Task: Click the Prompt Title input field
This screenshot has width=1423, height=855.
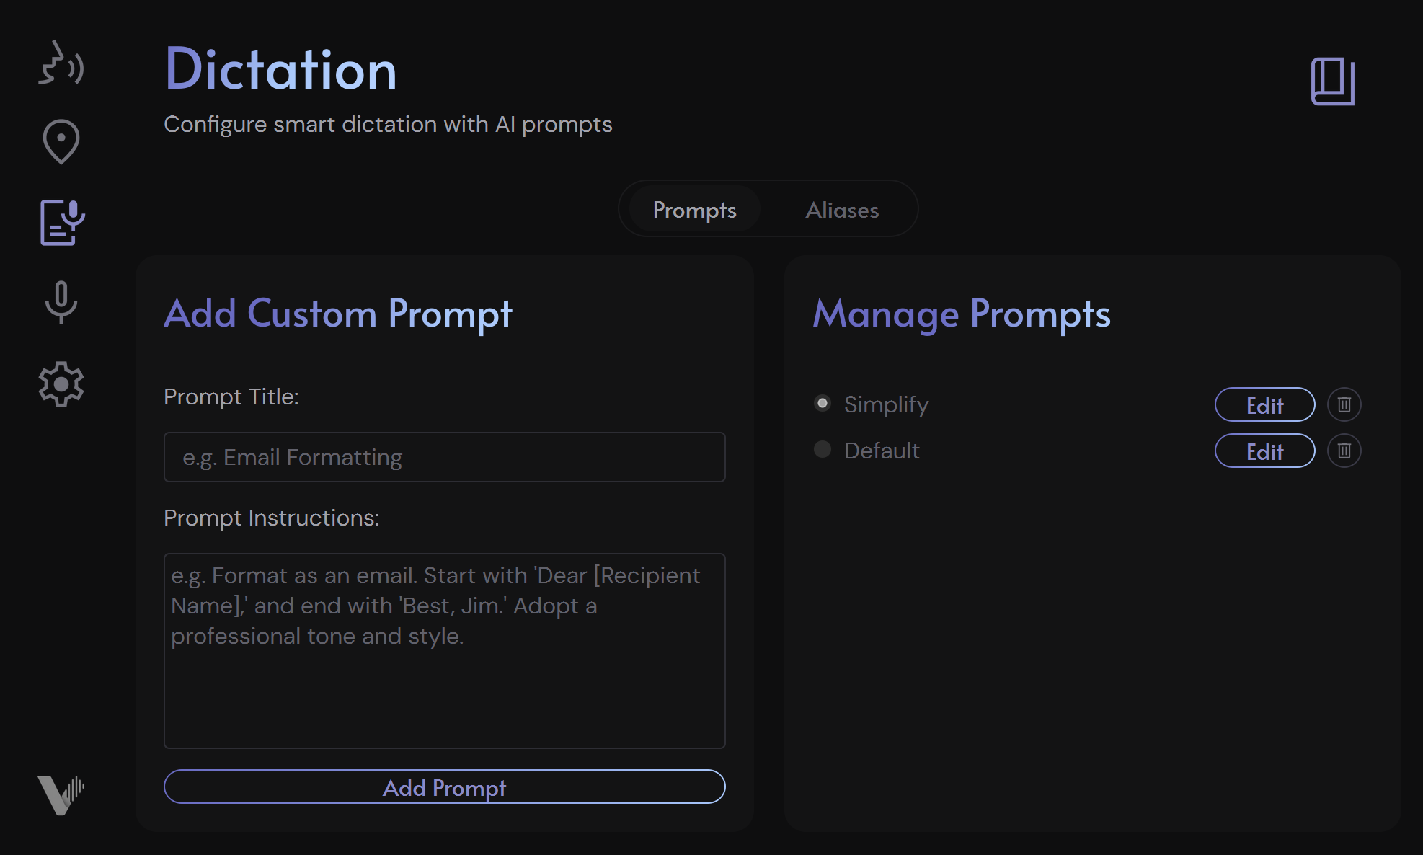Action: [x=445, y=457]
